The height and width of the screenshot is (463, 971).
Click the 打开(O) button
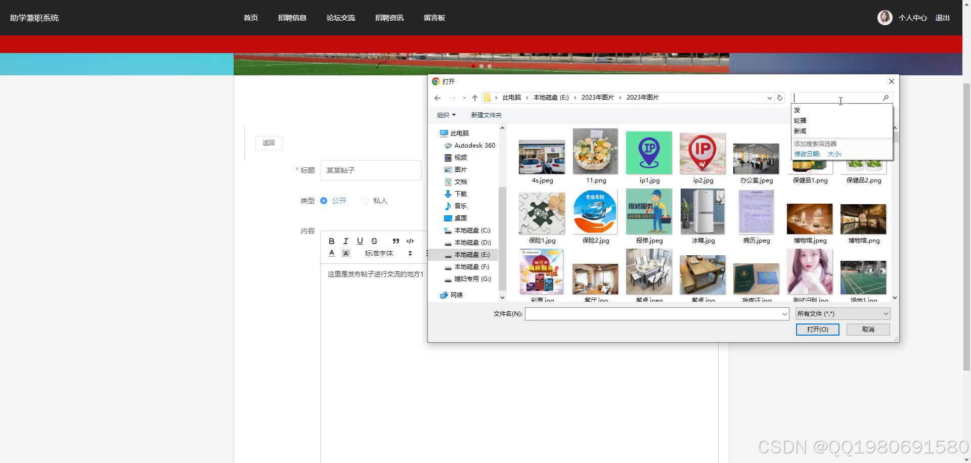(817, 329)
